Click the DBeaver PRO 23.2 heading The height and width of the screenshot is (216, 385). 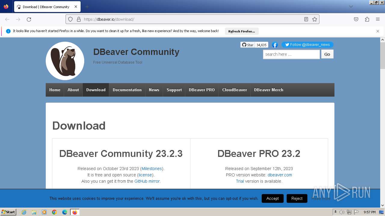259,154
